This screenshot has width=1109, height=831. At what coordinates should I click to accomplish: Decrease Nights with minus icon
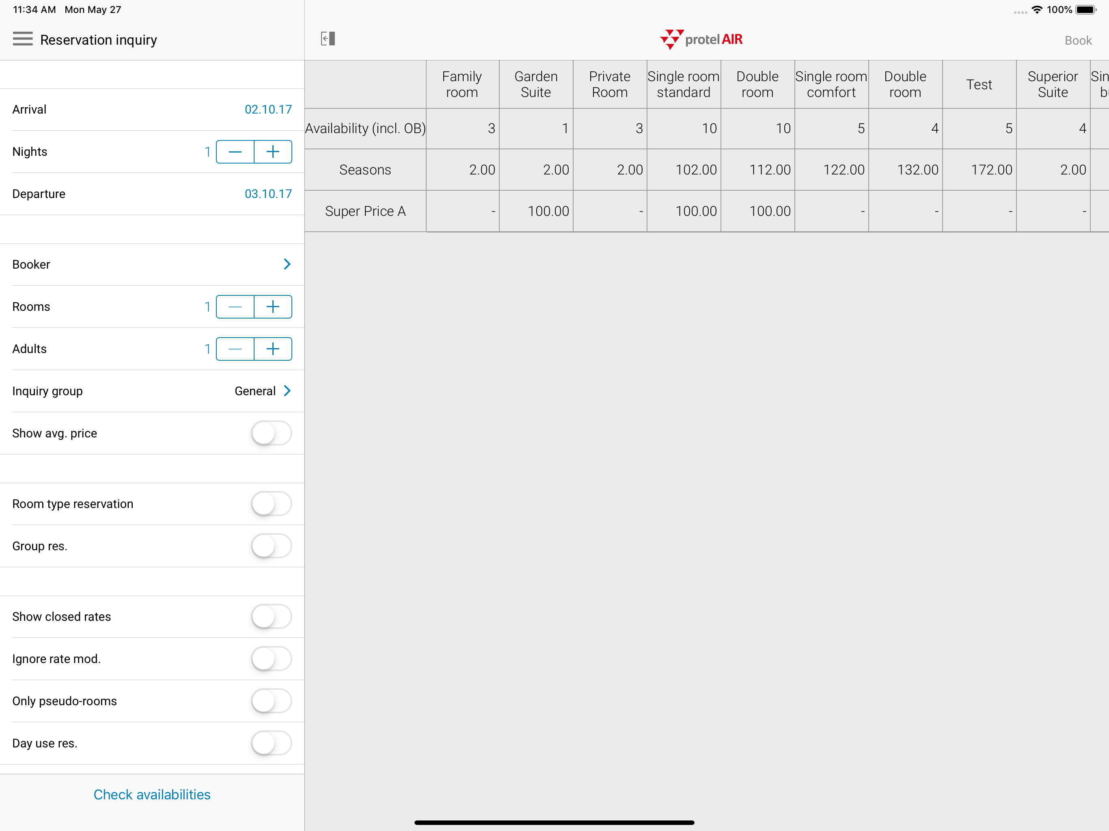235,152
